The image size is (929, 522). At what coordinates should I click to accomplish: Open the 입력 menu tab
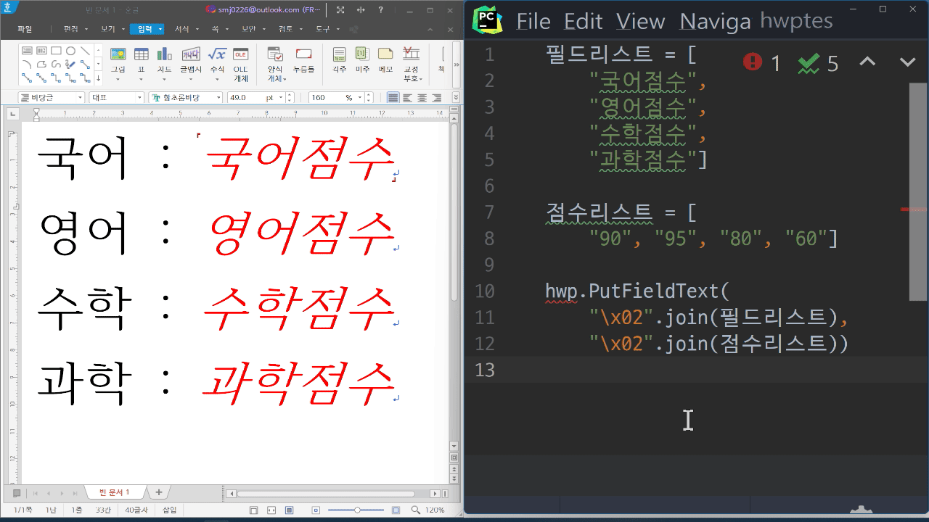pyautogui.click(x=148, y=30)
